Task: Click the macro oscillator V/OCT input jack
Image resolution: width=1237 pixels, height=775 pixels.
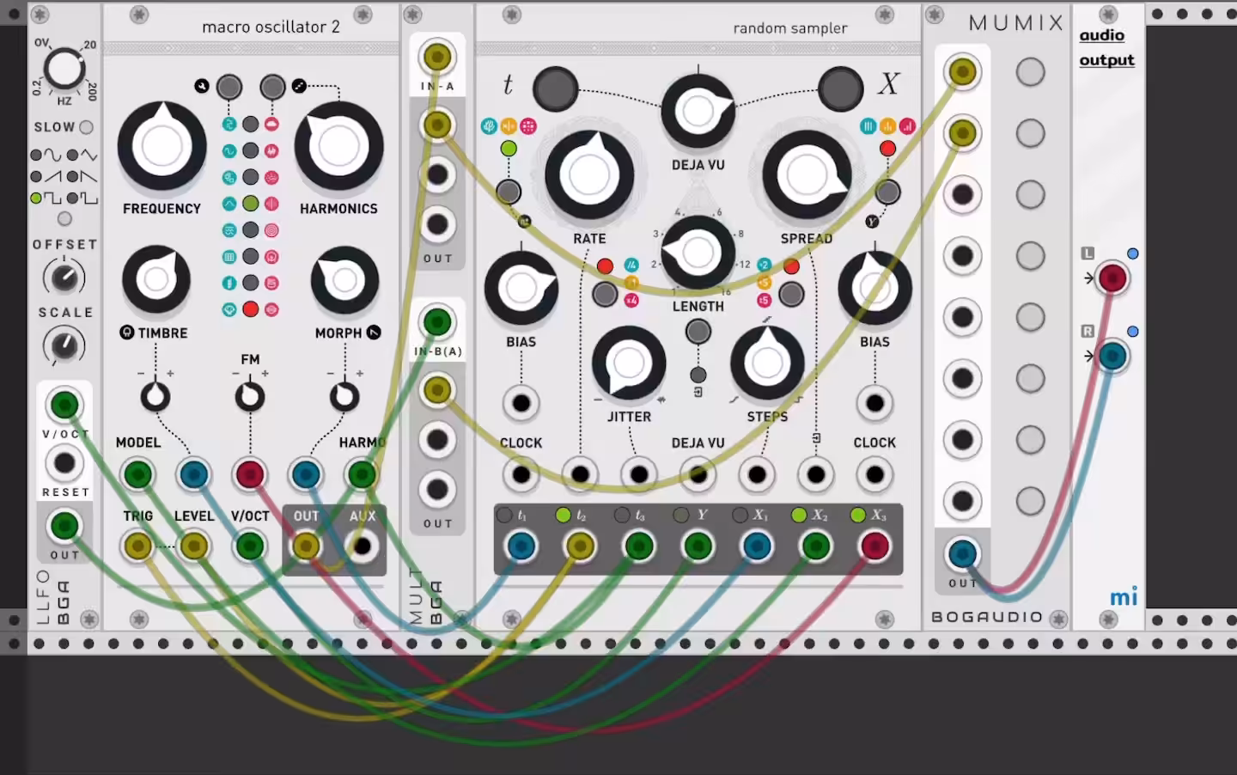Action: (x=250, y=546)
